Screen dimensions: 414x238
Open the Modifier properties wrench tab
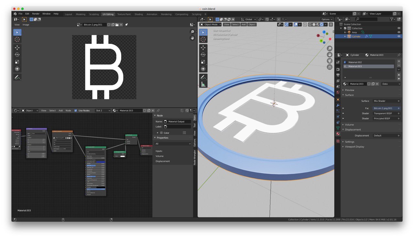tap(338, 105)
